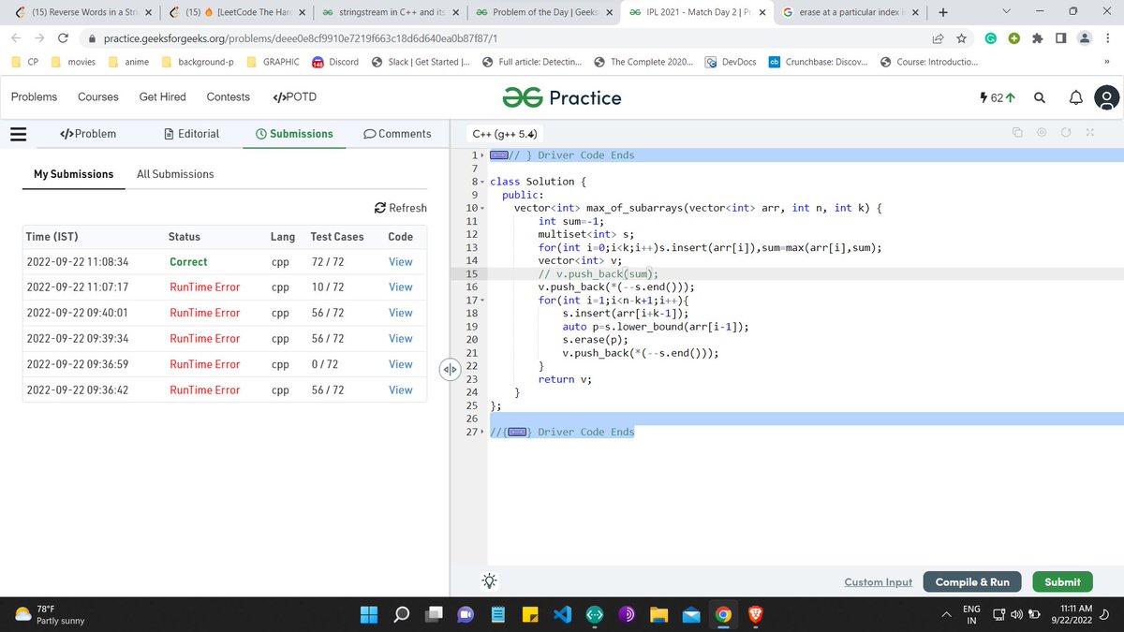Switch to the Editorial tab

click(191, 134)
